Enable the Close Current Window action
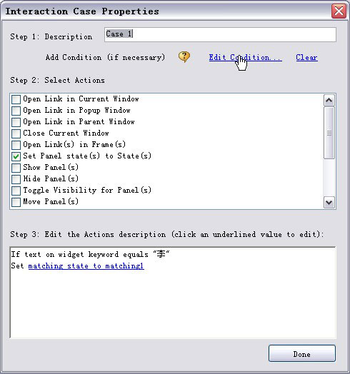Image resolution: width=350 pixels, height=374 pixels. [x=16, y=133]
